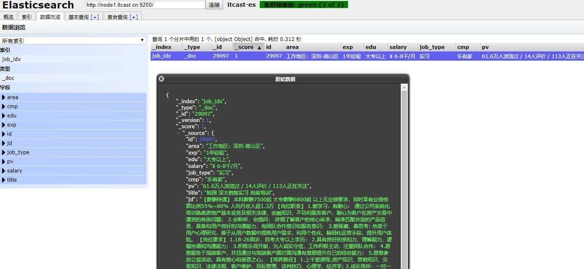This screenshot has height=269, width=584.
Task: Click the "_version": 1 JSON line
Action: [x=193, y=120]
